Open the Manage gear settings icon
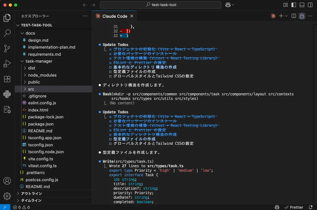 point(7,196)
